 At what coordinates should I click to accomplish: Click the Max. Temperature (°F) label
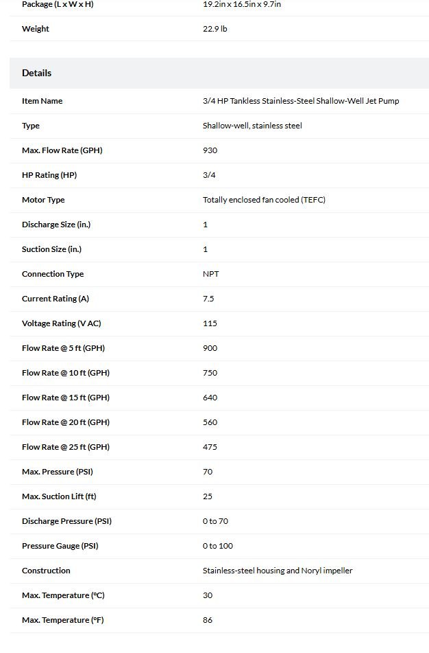point(63,620)
